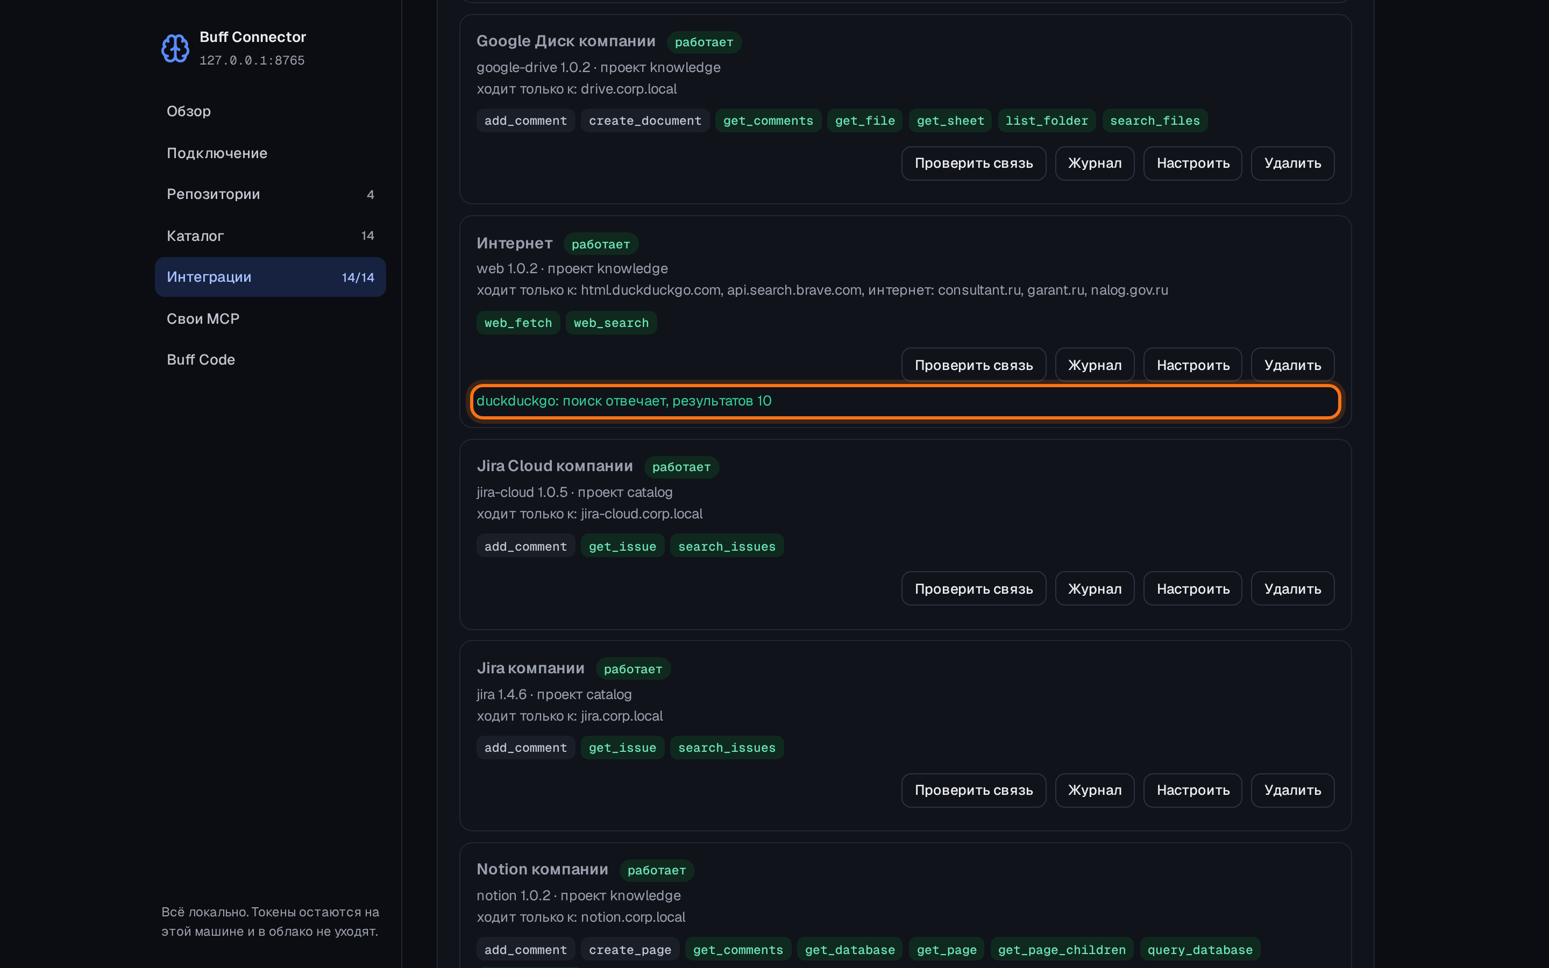1549x968 pixels.
Task: Select the Интеграции sidebar item
Action: (270, 277)
